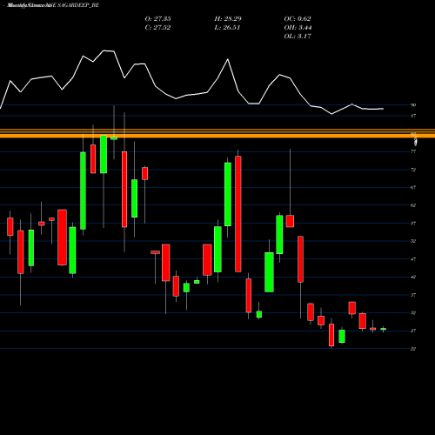Viewport: 435px width, 435px height.
Task: Select the high value H: 28.29
Action: pyautogui.click(x=228, y=18)
